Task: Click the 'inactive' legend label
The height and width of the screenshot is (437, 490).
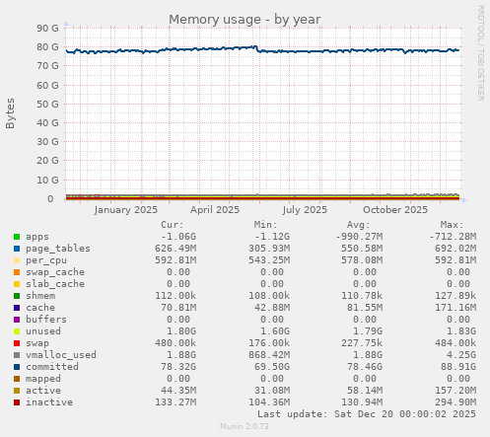Action: 49,402
